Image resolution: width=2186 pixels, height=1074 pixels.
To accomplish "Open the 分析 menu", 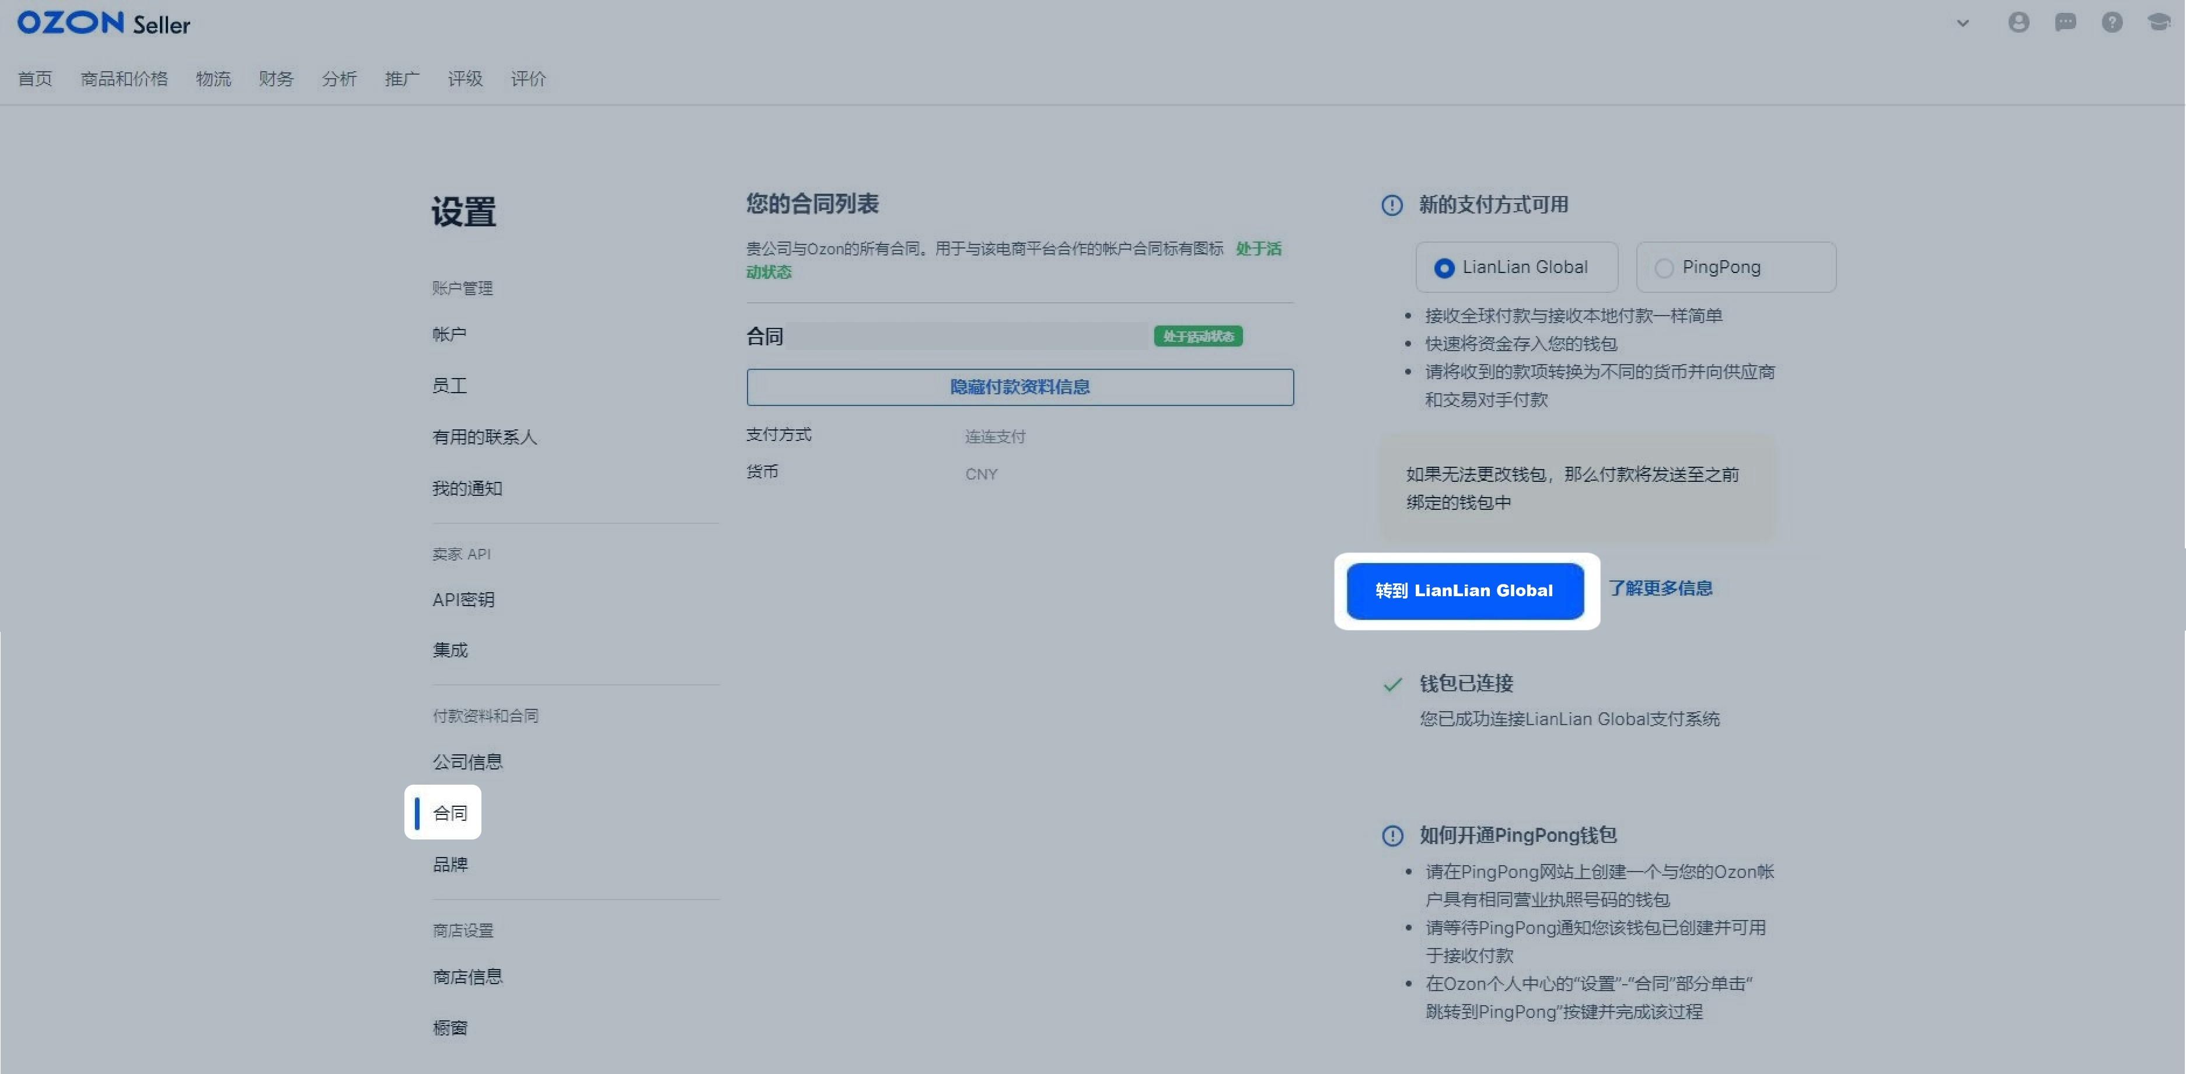I will pyautogui.click(x=338, y=79).
